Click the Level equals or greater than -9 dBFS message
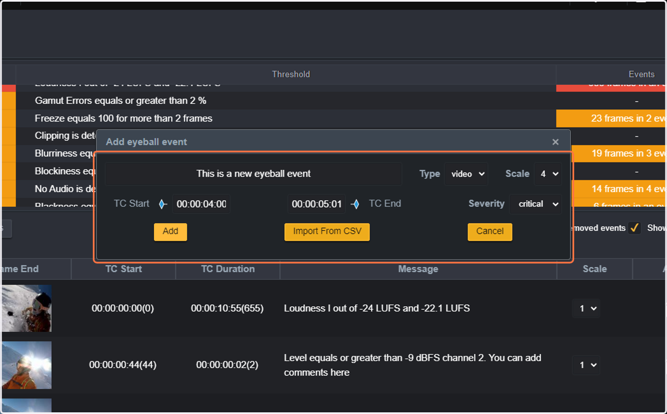 (x=412, y=365)
